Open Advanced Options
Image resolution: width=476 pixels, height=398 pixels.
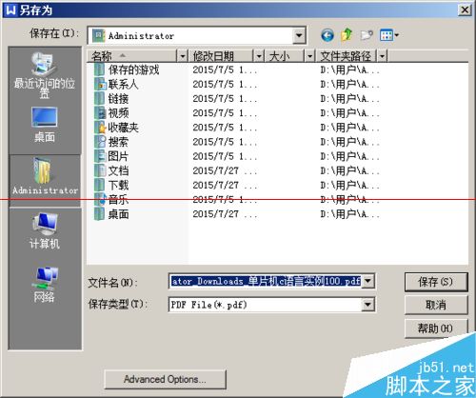pos(165,379)
